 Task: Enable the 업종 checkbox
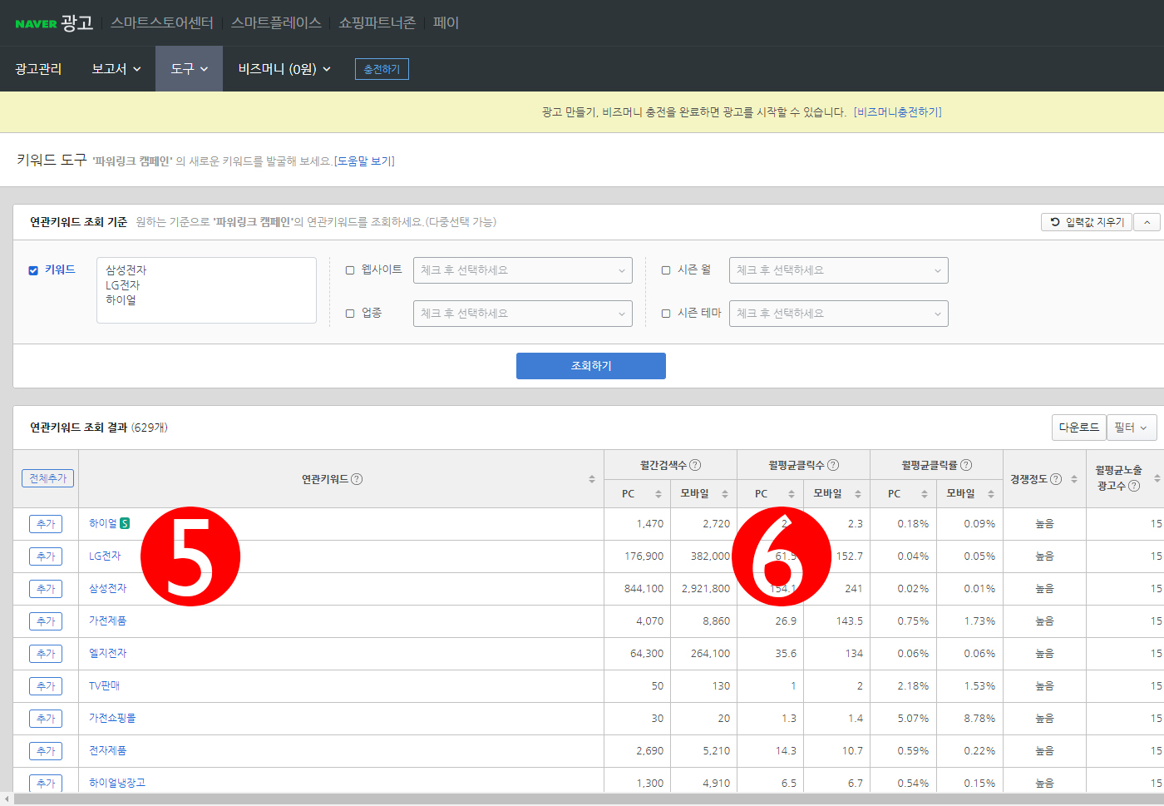click(350, 314)
